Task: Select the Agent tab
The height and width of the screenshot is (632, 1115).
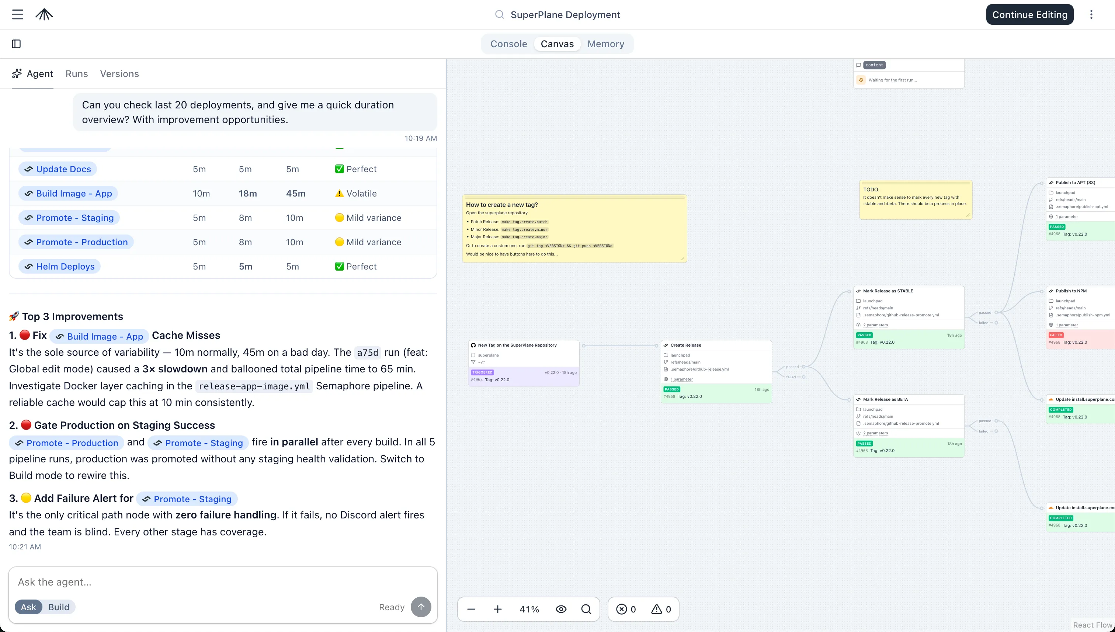Action: (x=32, y=74)
